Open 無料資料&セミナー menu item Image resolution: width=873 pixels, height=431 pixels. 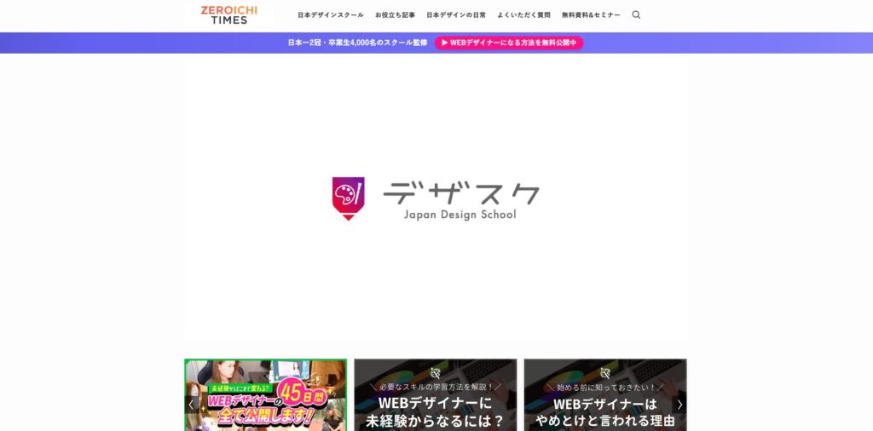[x=591, y=15]
